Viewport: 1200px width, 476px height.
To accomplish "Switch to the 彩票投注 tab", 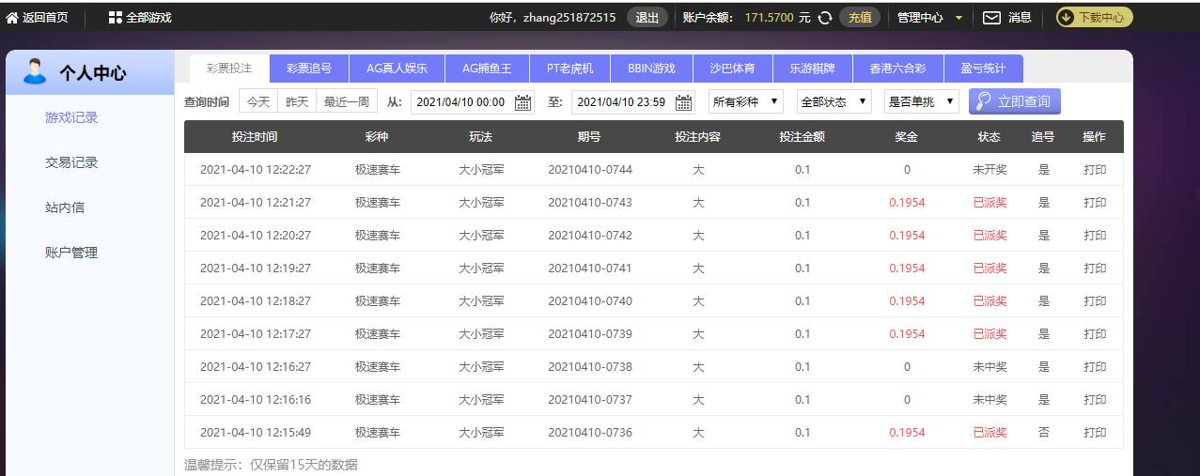I will [x=229, y=69].
